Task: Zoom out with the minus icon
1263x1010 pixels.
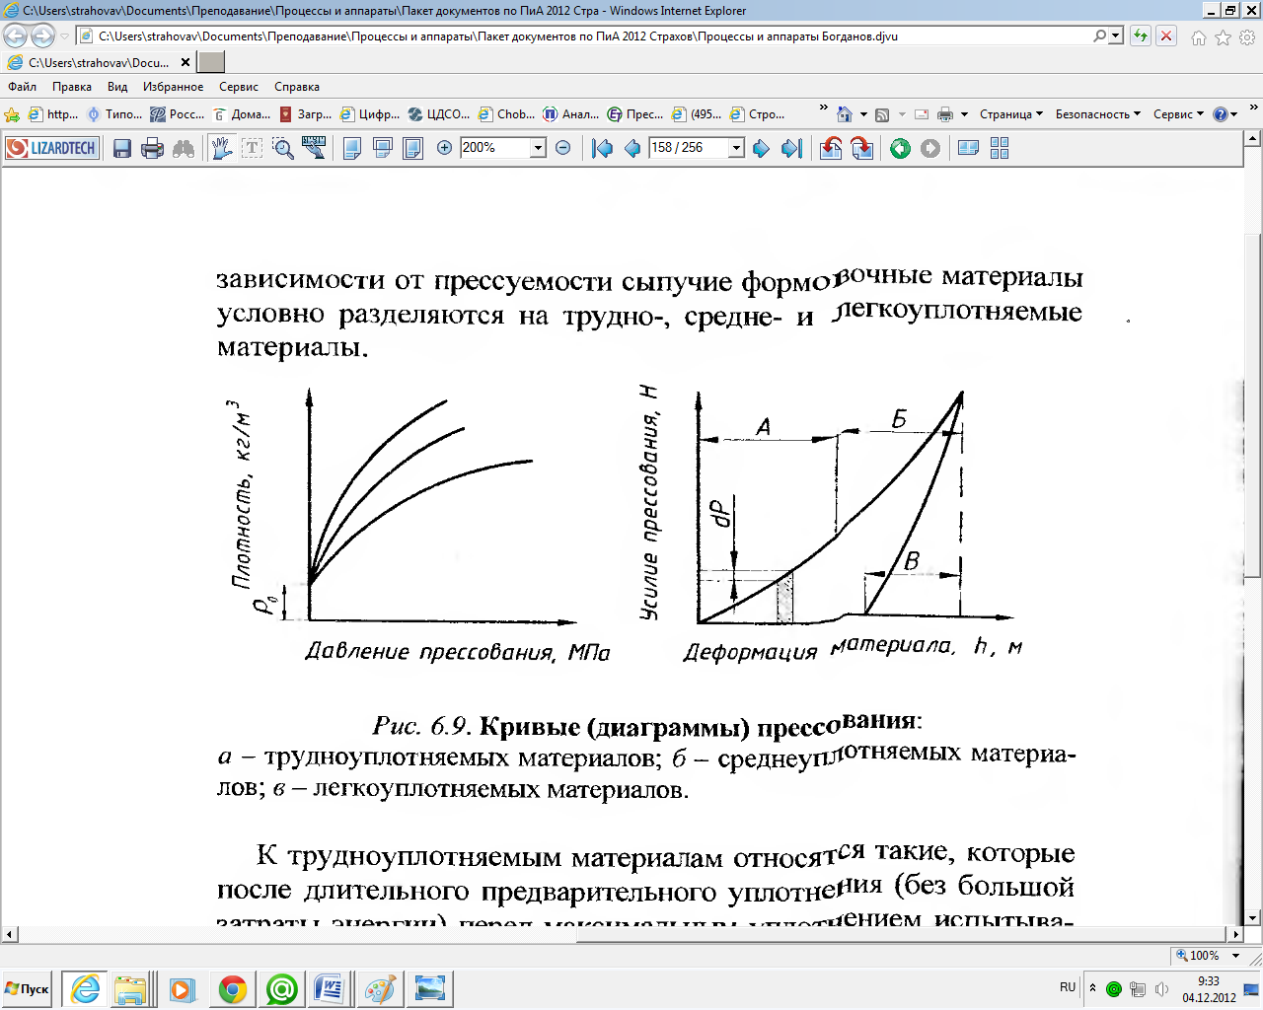Action: click(x=562, y=148)
